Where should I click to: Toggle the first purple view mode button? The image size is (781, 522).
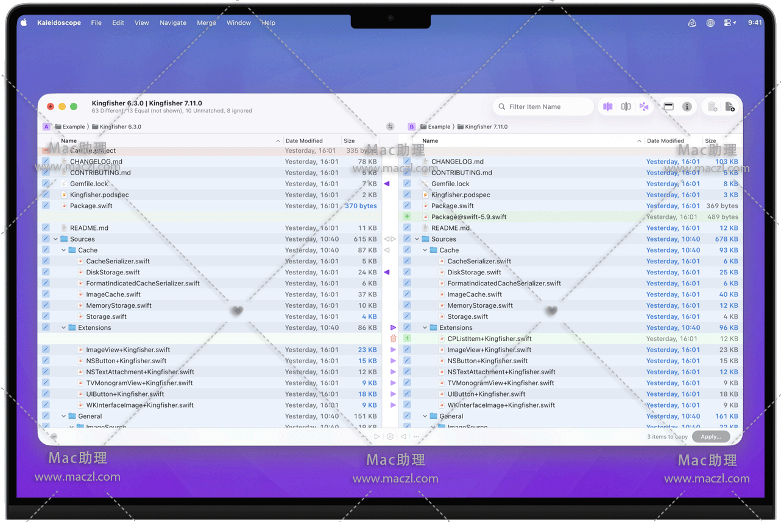(607, 106)
